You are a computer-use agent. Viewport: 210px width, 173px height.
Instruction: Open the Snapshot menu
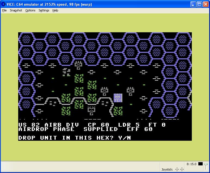tap(16, 10)
